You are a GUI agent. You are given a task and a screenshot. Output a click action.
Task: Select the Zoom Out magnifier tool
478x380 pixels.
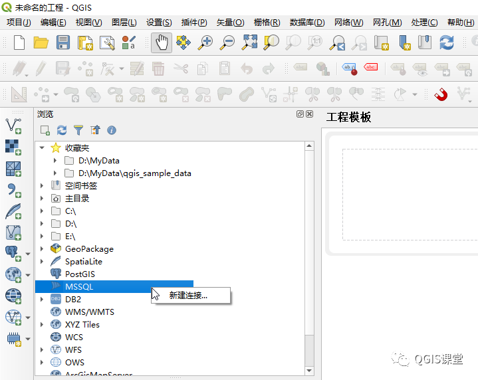click(x=227, y=43)
